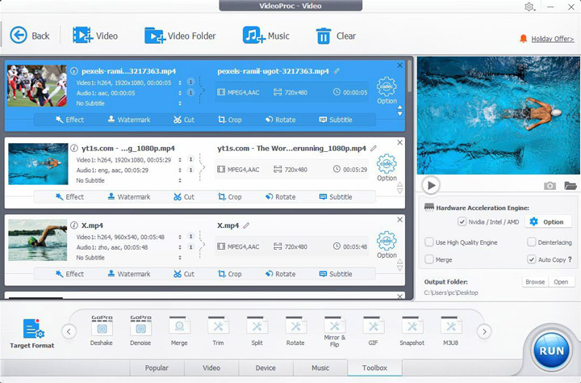This screenshot has height=383, width=581.
Task: Show info for pexels-rami...3217363.mp4
Action: tap(74, 71)
